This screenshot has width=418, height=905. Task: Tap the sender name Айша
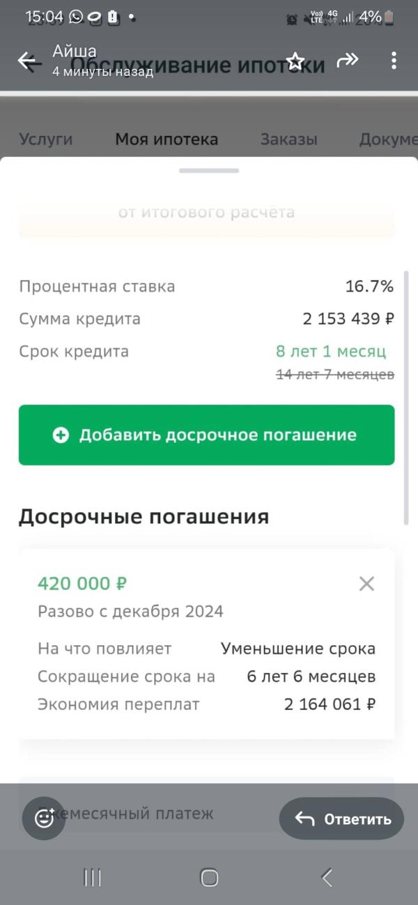coord(75,51)
